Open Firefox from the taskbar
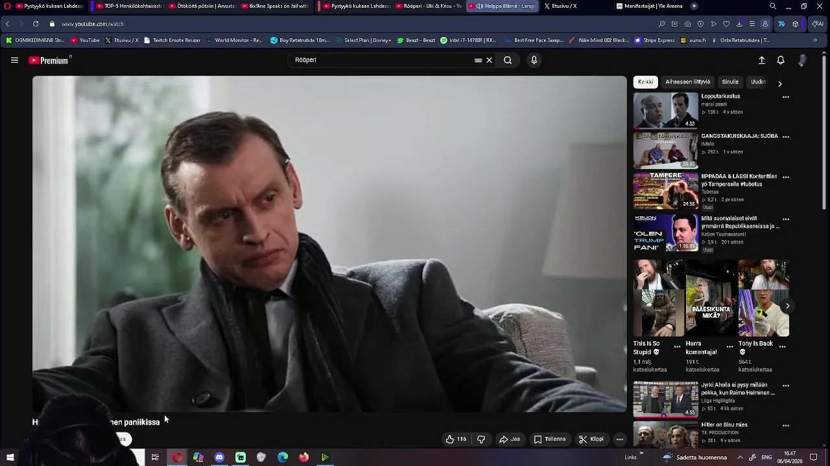This screenshot has width=830, height=466. coord(303,458)
